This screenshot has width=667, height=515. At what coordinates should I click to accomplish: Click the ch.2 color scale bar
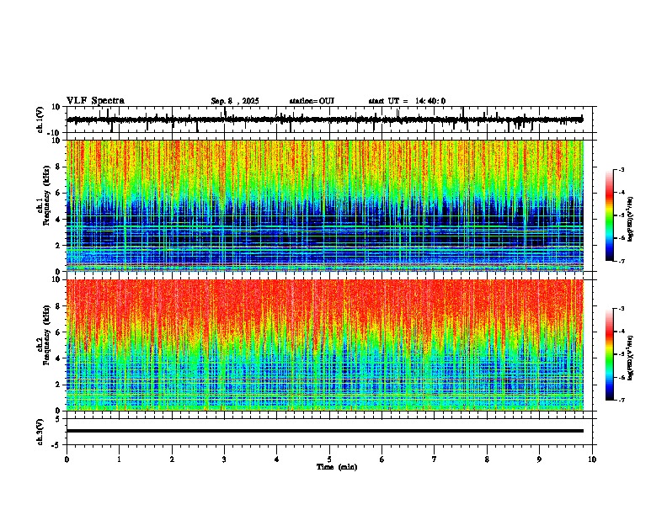(610, 354)
